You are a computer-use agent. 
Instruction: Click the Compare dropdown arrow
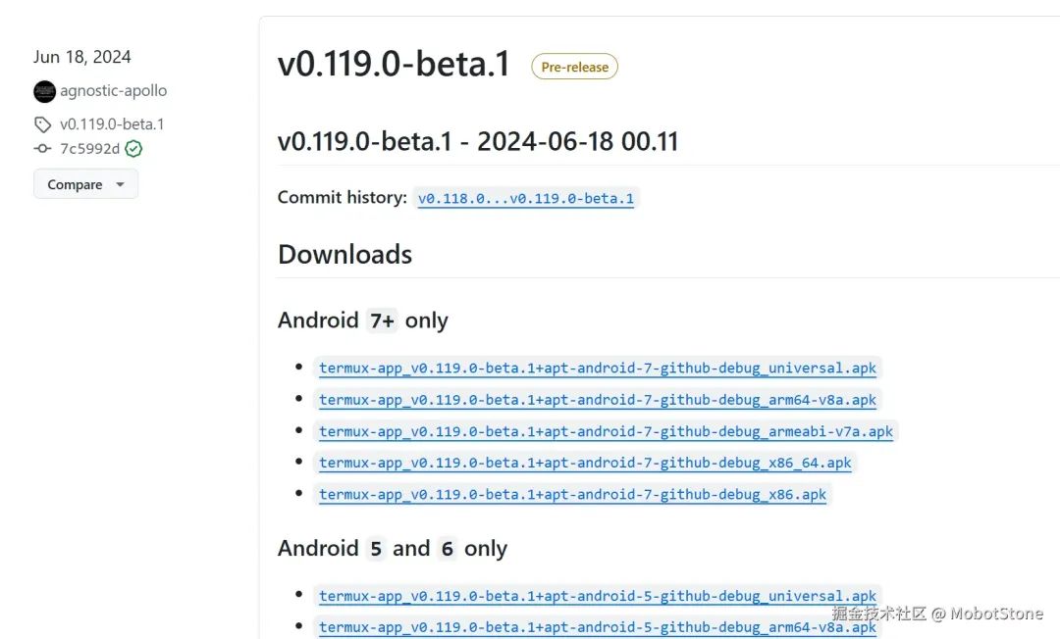pyautogui.click(x=121, y=184)
